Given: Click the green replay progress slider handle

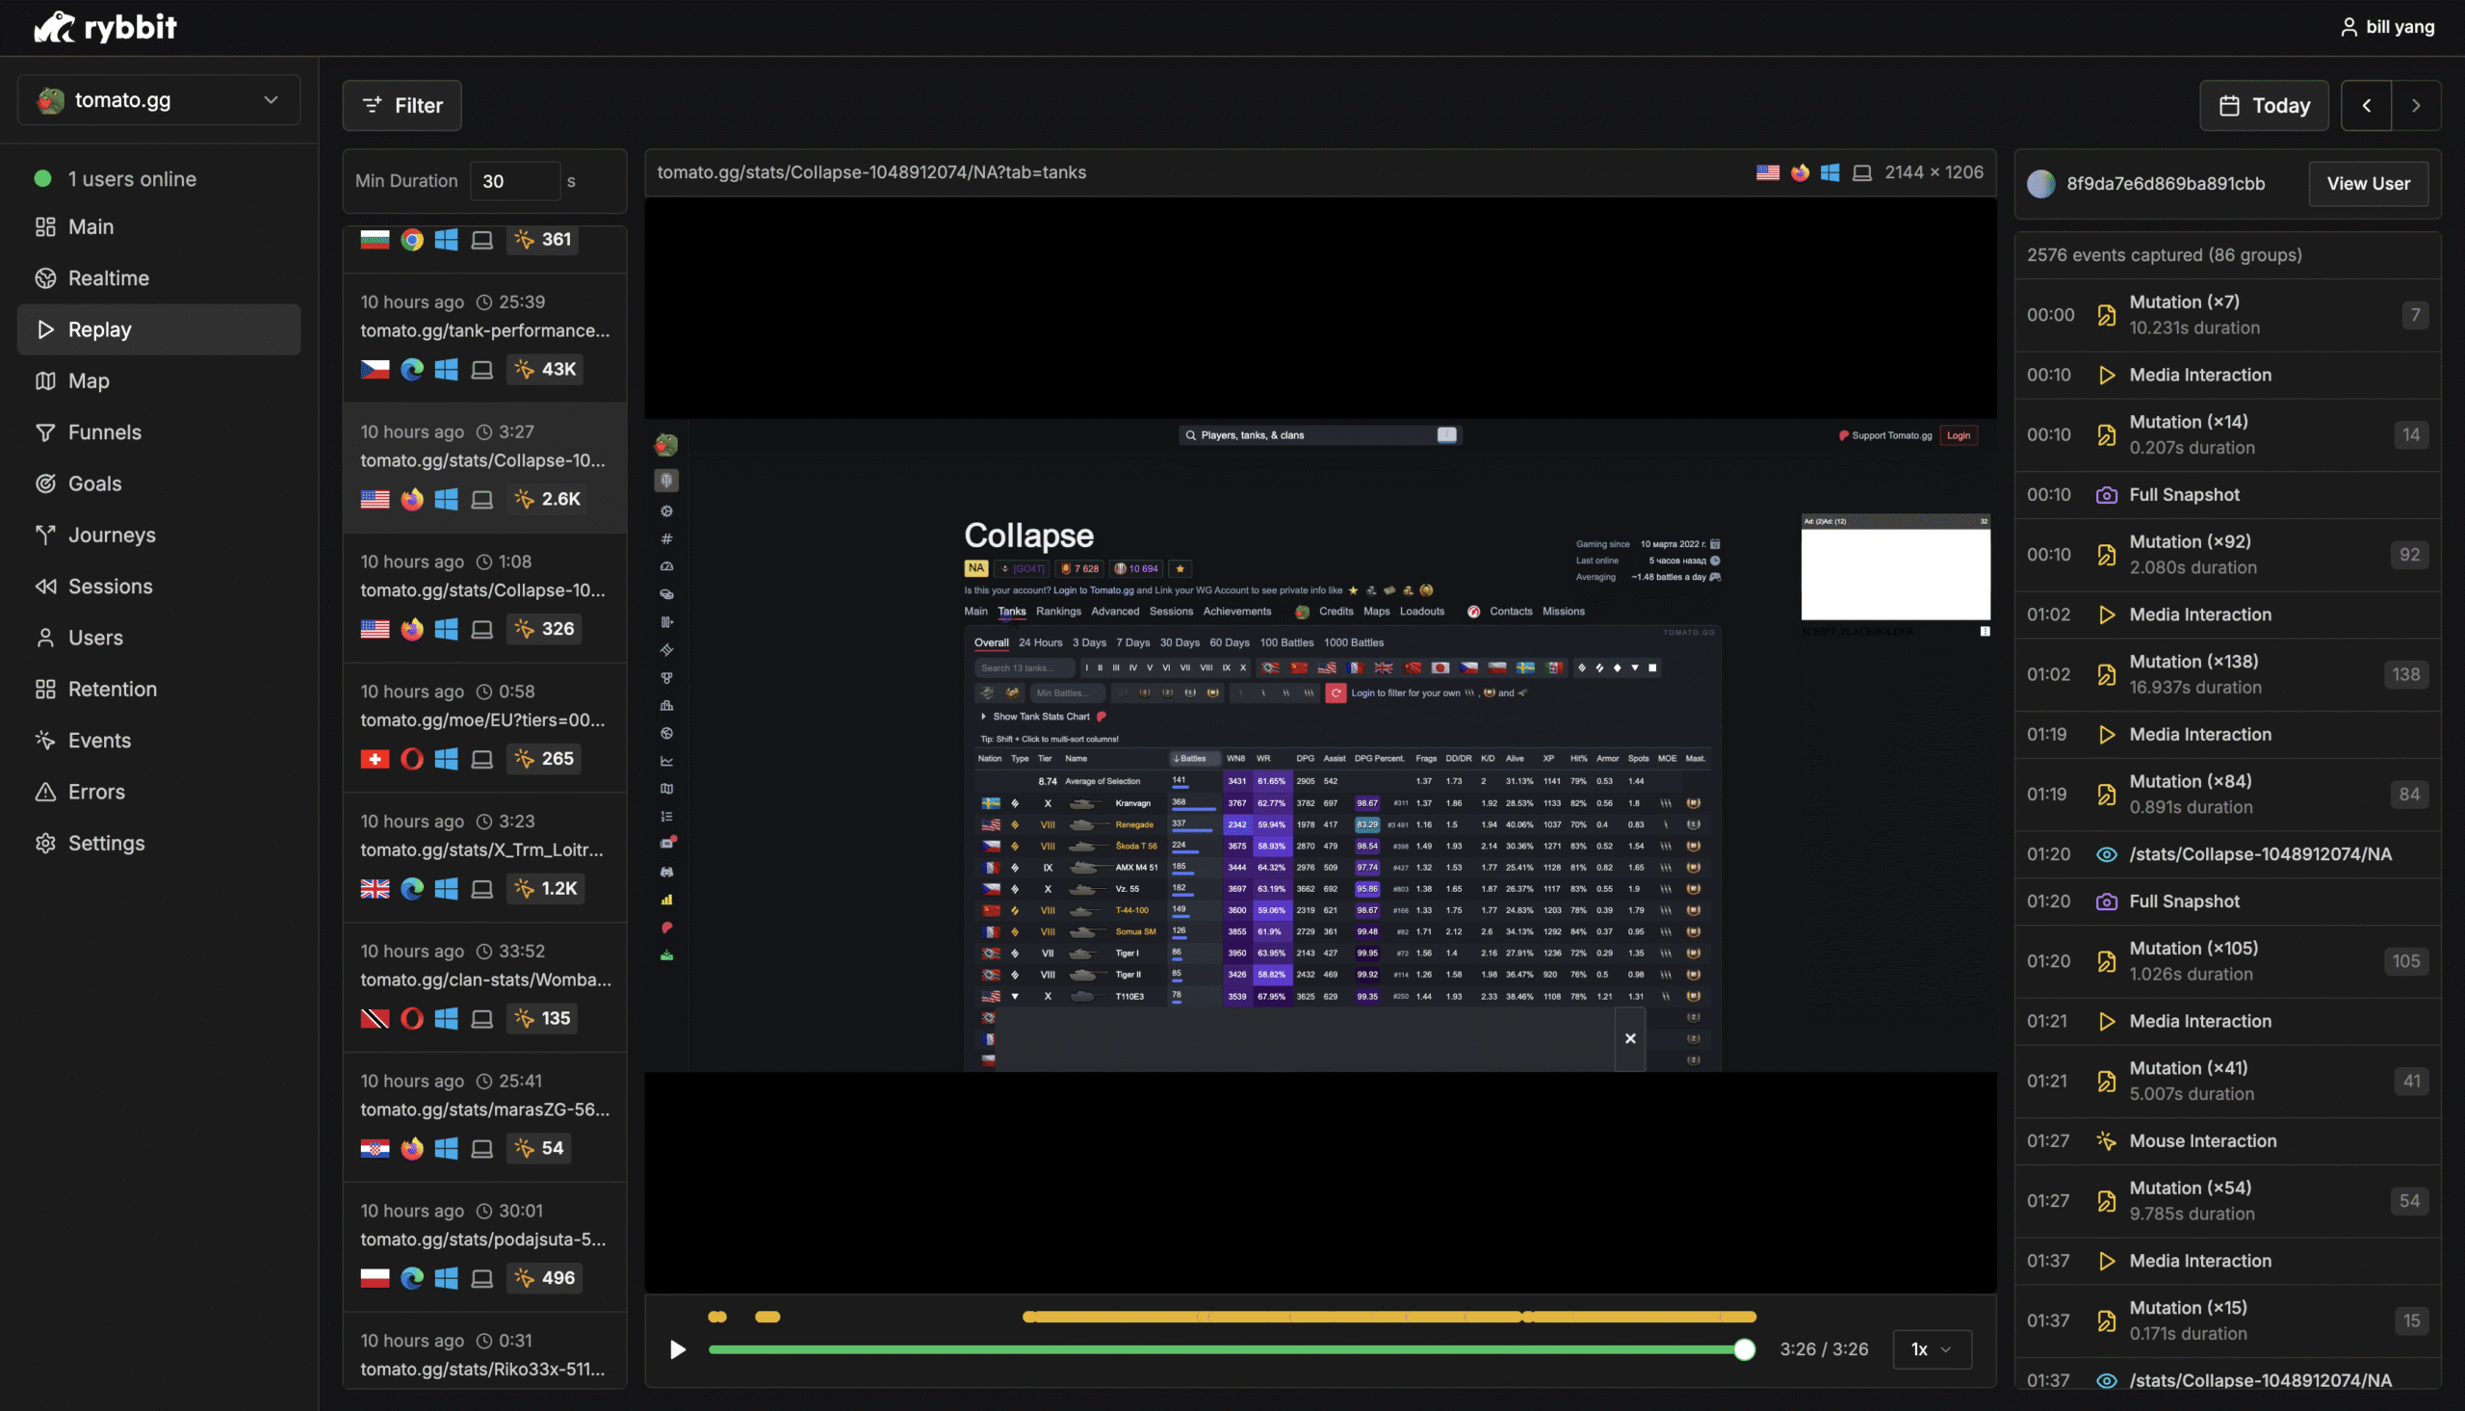Looking at the screenshot, I should [x=1744, y=1349].
